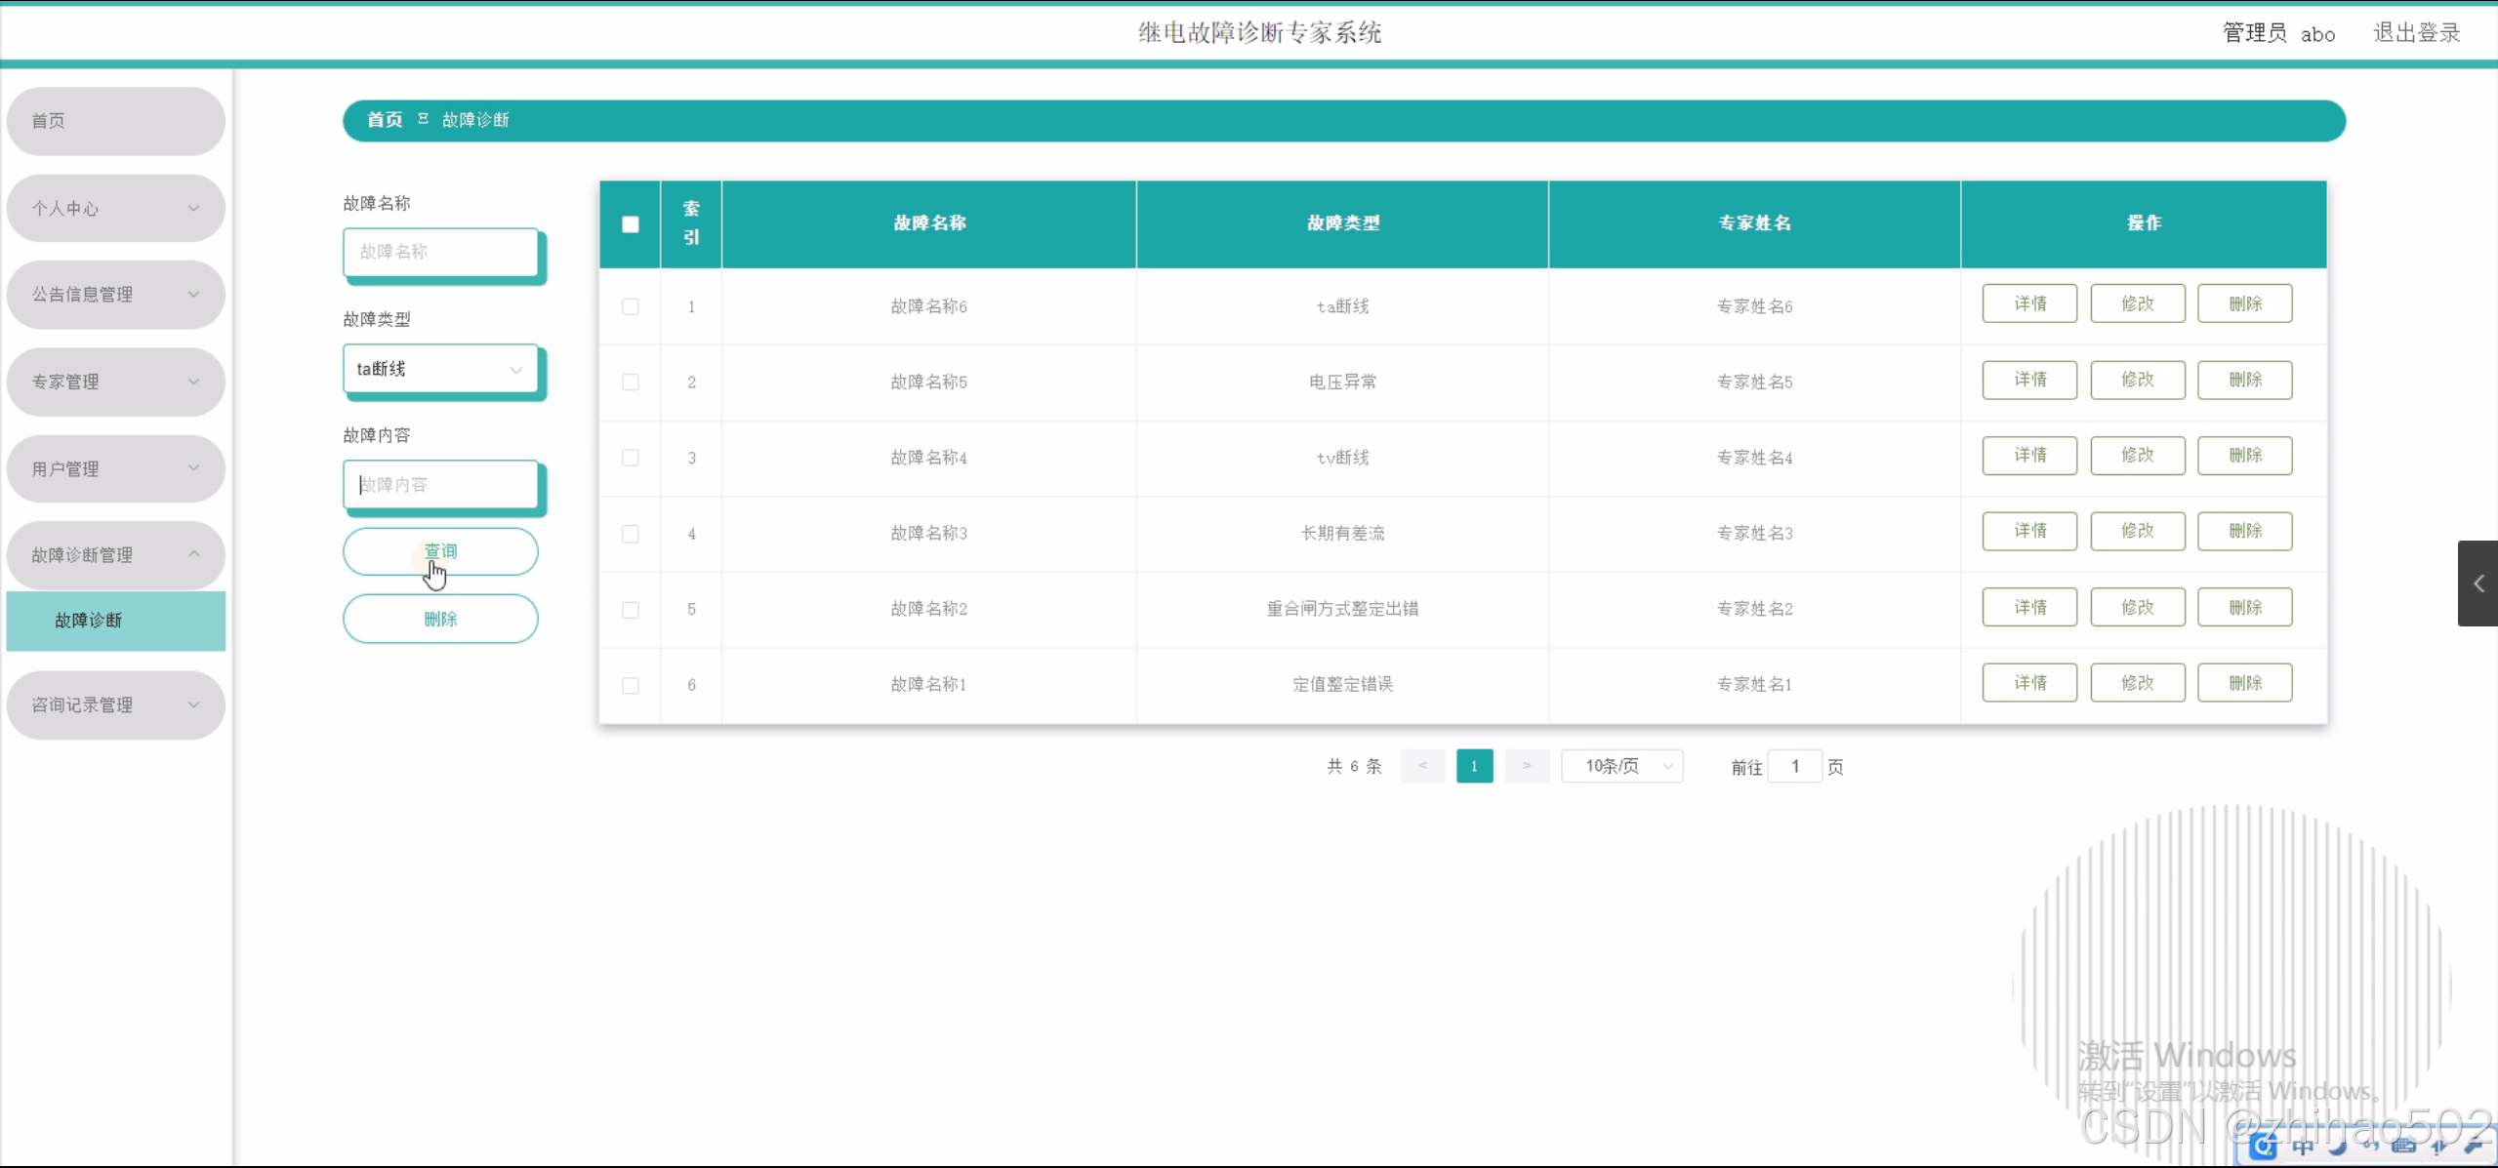Click the next page arrow in pagination
The width and height of the screenshot is (2498, 1168).
pyautogui.click(x=1526, y=766)
